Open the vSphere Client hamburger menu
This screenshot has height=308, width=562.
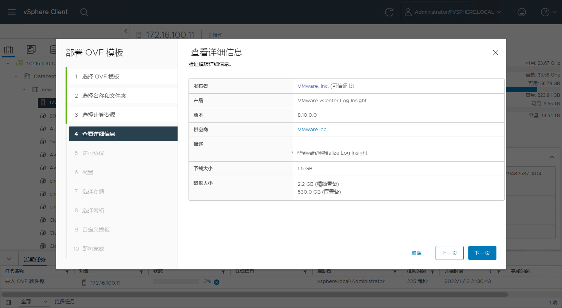(x=12, y=12)
